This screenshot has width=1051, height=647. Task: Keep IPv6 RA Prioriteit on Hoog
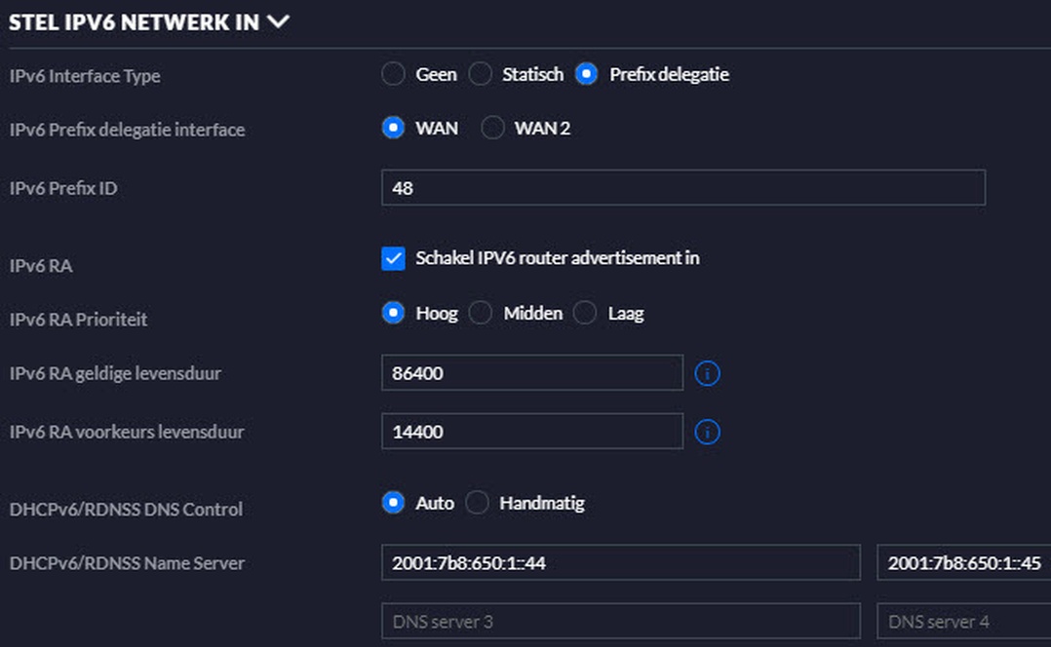point(393,312)
